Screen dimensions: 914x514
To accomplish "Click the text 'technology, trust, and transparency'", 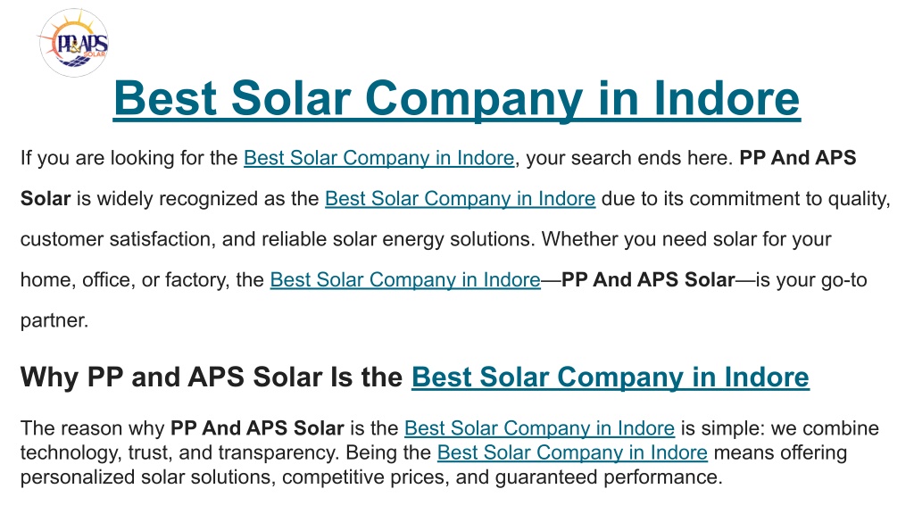I will [179, 452].
